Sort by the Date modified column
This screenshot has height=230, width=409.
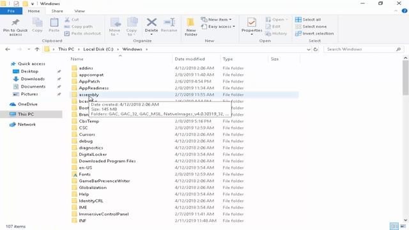[x=190, y=59]
